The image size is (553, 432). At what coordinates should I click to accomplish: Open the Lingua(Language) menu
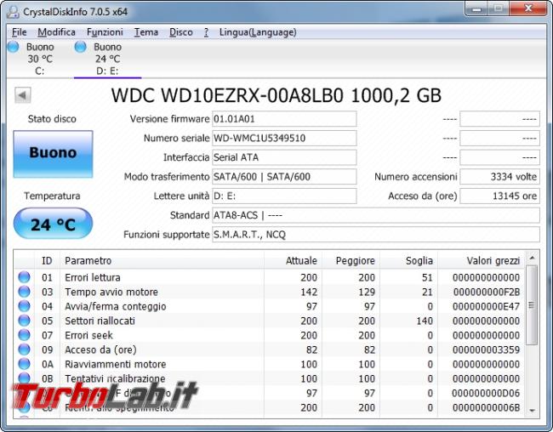click(258, 32)
